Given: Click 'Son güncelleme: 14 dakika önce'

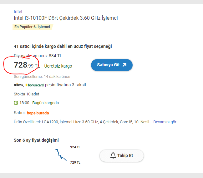Looking at the screenshot, I should click(42, 77).
